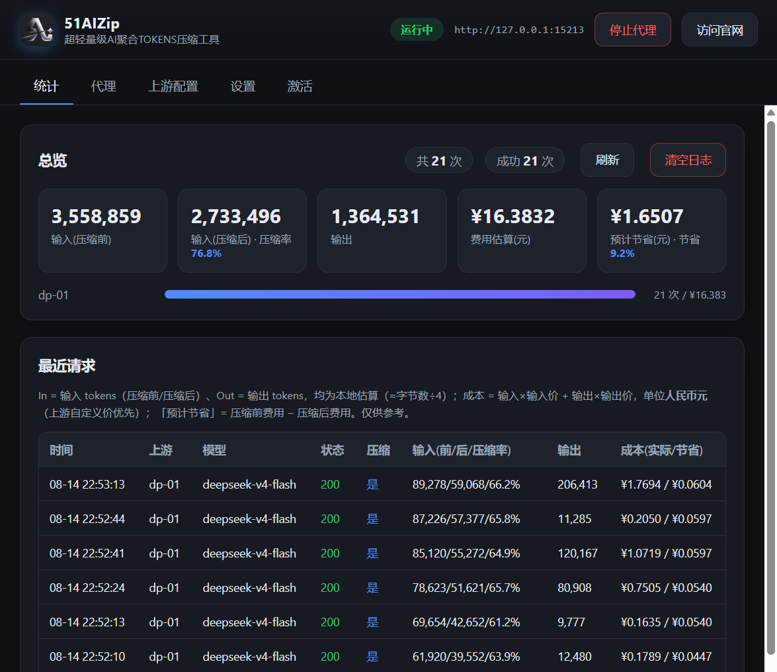Image resolution: width=777 pixels, height=672 pixels.
Task: Click the vertical scrollbar thumb
Action: click(771, 388)
